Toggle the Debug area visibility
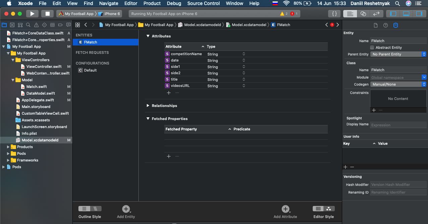This screenshot has height=224, width=428. pos(406,14)
